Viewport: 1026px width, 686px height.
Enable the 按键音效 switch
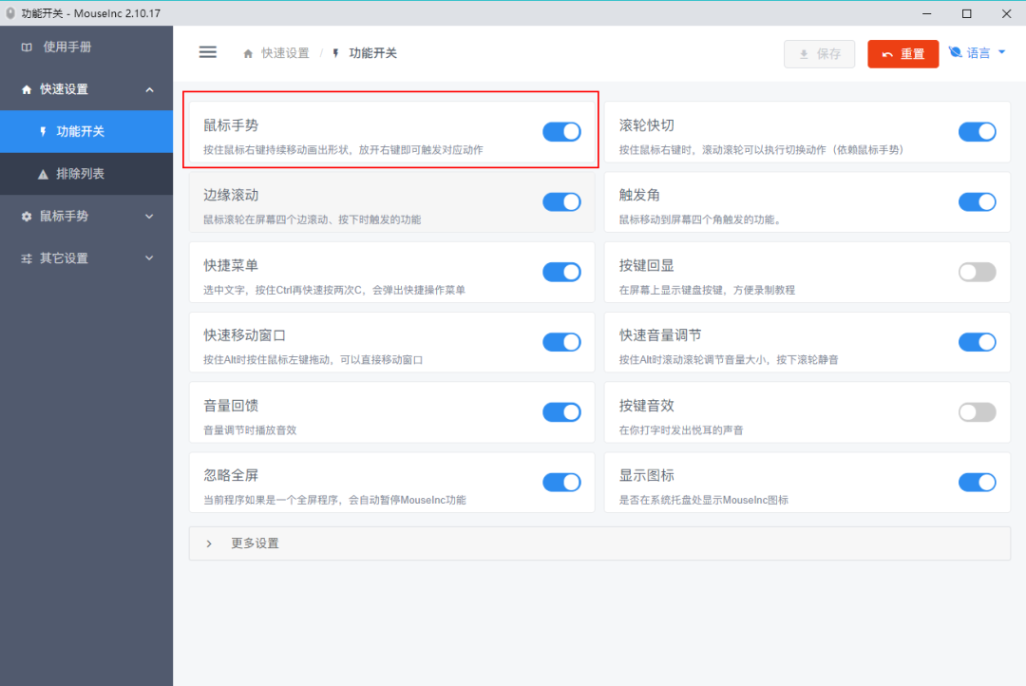point(977,411)
